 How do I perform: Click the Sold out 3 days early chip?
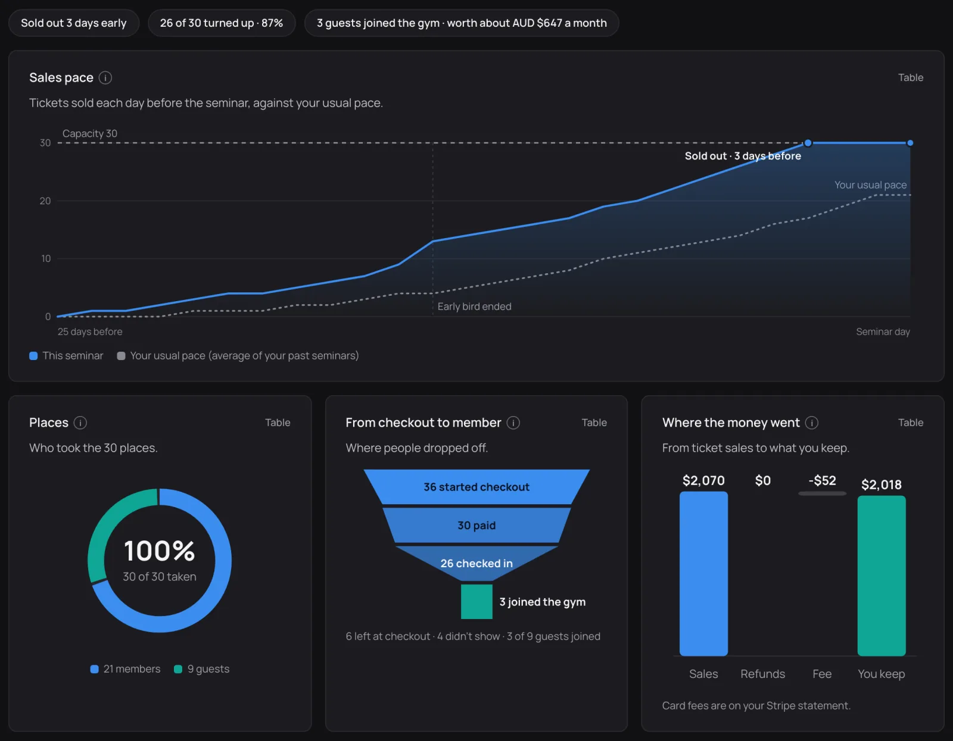[x=74, y=23]
